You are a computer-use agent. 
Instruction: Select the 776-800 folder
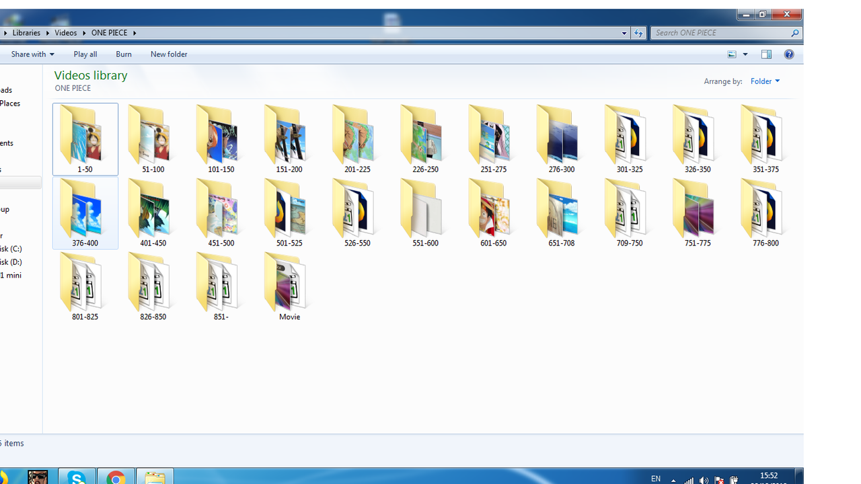pos(765,213)
